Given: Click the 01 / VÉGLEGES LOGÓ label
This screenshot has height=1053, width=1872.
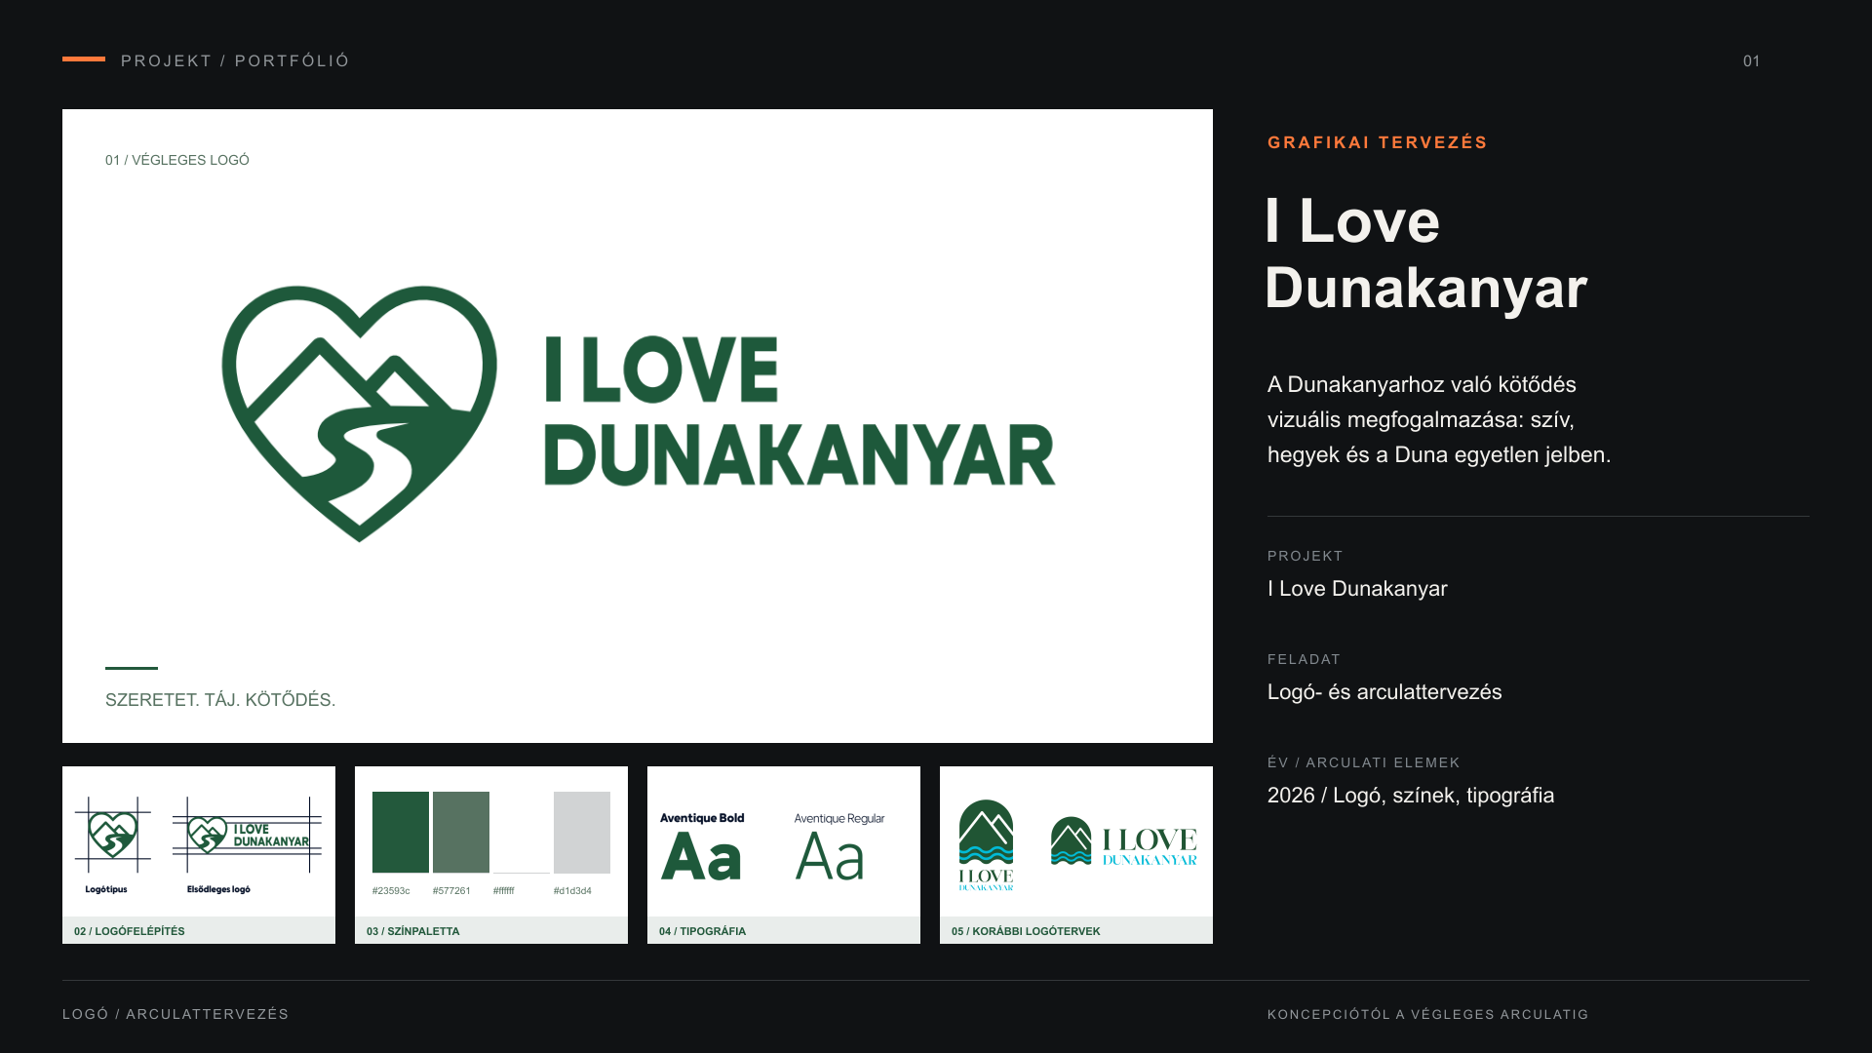Looking at the screenshot, I should (x=177, y=160).
